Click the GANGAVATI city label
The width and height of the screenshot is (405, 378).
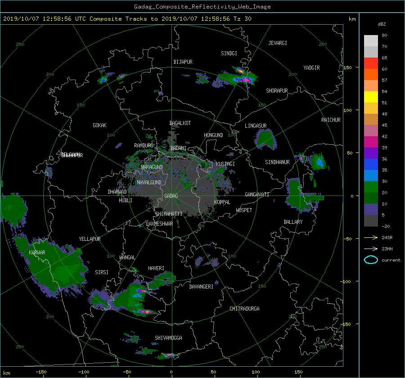[257, 195]
